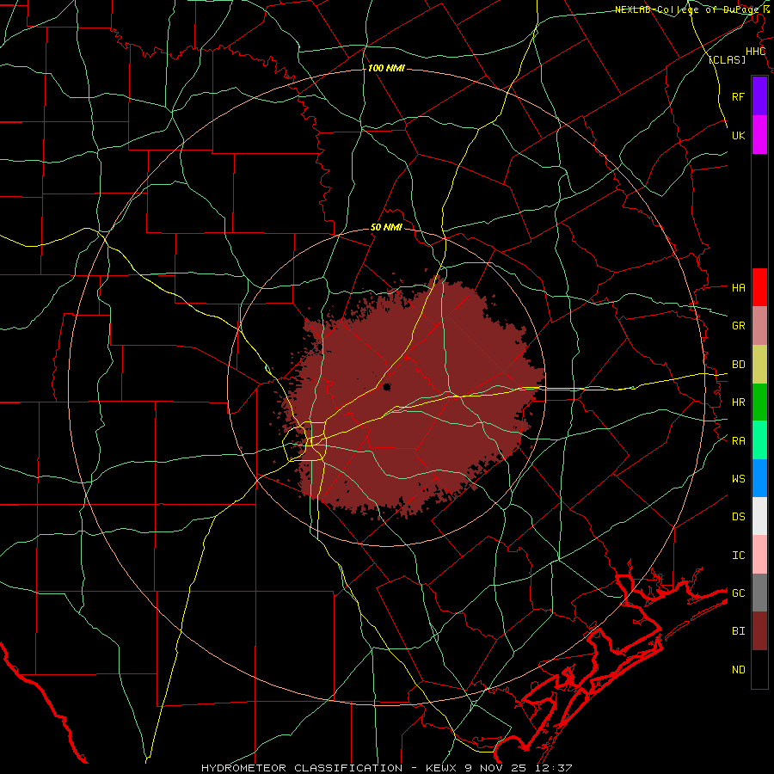Click the 'HR' legend label
Image resolution: width=774 pixels, height=774 pixels.
[x=738, y=402]
